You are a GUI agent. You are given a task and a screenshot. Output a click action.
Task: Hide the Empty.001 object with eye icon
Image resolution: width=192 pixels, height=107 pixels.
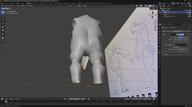pos(188,16)
